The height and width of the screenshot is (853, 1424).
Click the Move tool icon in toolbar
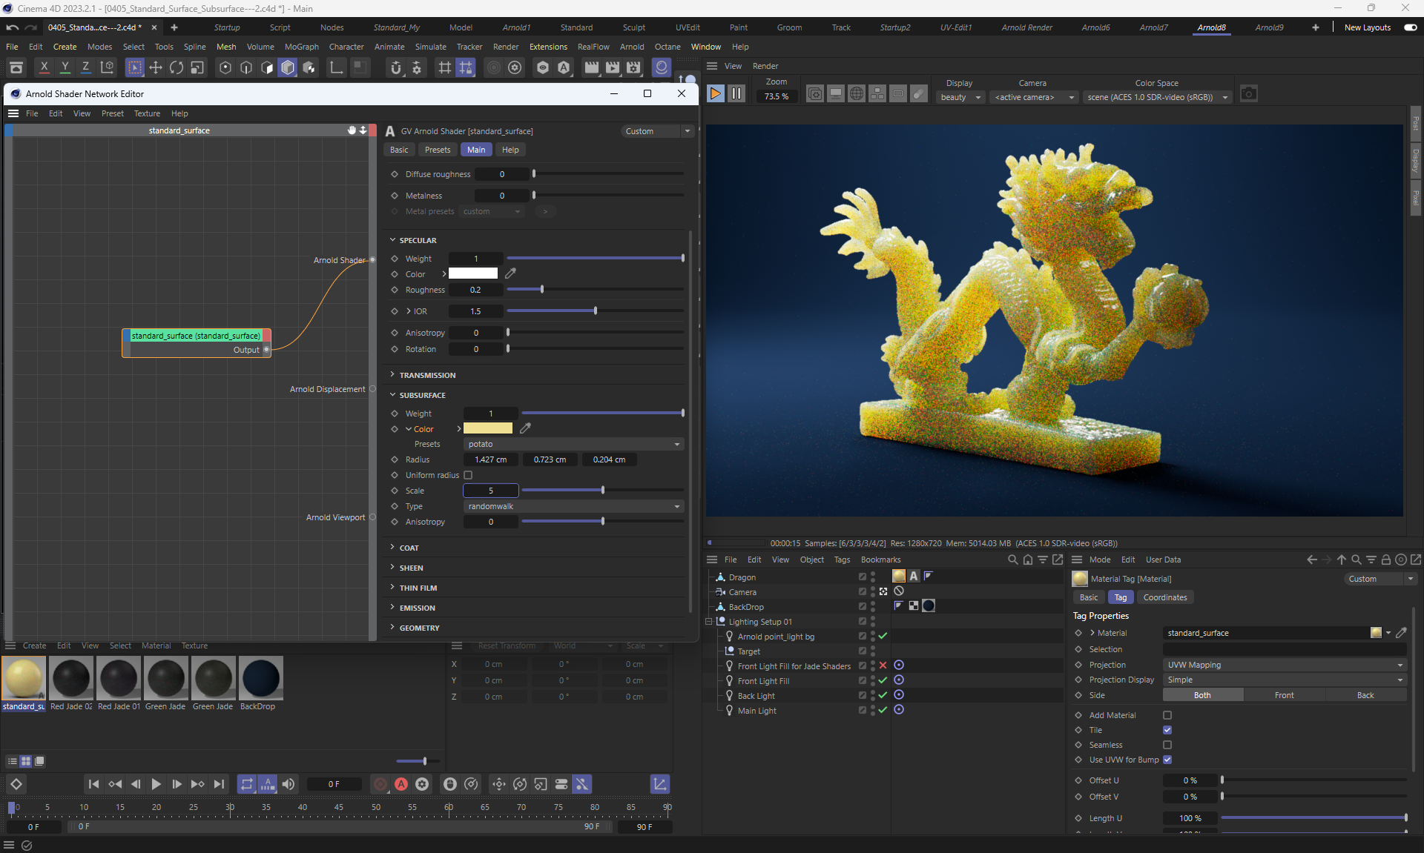(156, 68)
